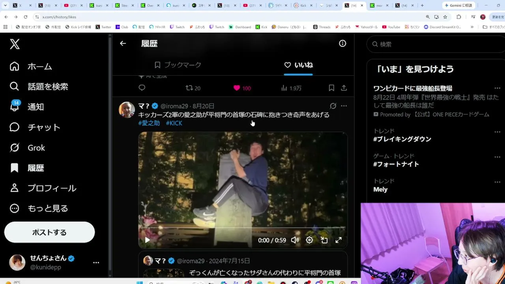The width and height of the screenshot is (505, 284).
Task: Switch to the Stre browser tab
Action: pyautogui.click(x=124, y=6)
